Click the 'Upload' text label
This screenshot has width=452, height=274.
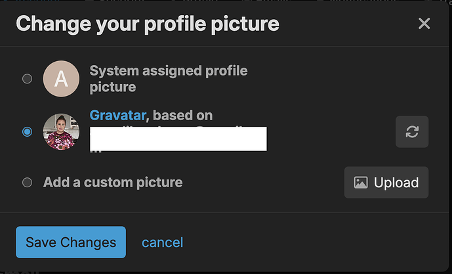396,183
